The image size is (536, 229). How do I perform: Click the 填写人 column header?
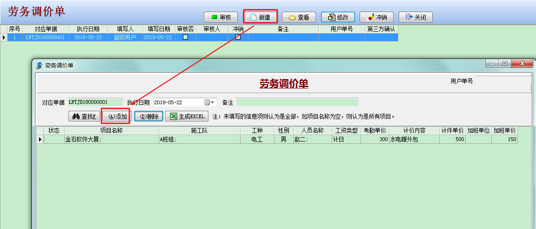pos(125,29)
